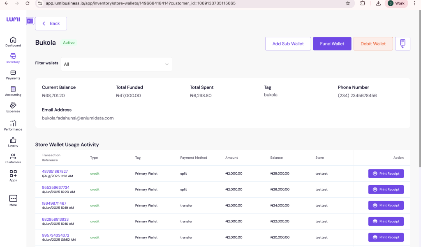The image size is (421, 247).
Task: Open the Customers sidebar icon
Action: pos(13,157)
